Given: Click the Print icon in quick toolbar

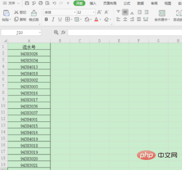Looking at the screenshot, I should tap(40, 3).
